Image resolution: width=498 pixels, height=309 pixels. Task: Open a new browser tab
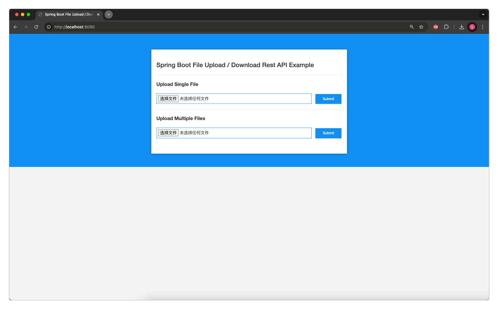click(109, 14)
